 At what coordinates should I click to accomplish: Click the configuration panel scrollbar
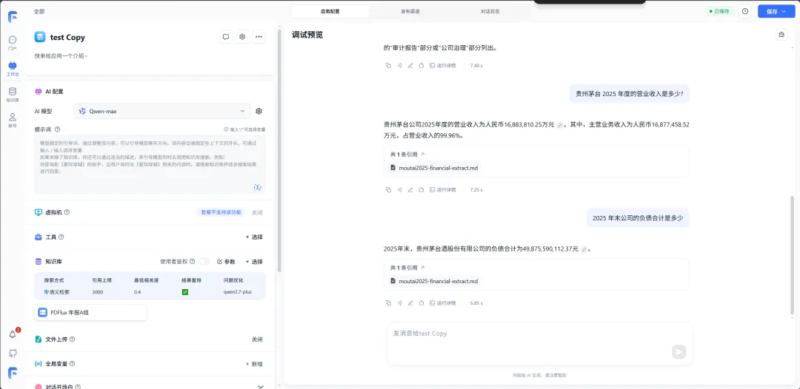(x=279, y=150)
